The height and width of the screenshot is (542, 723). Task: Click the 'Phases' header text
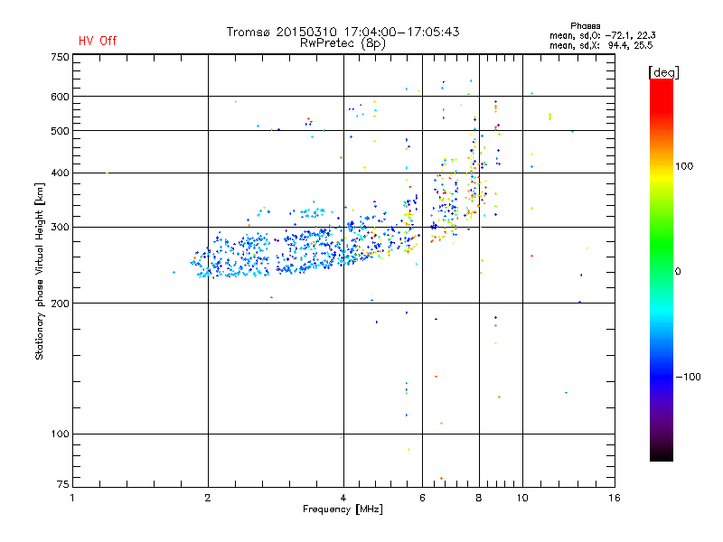pos(585,26)
